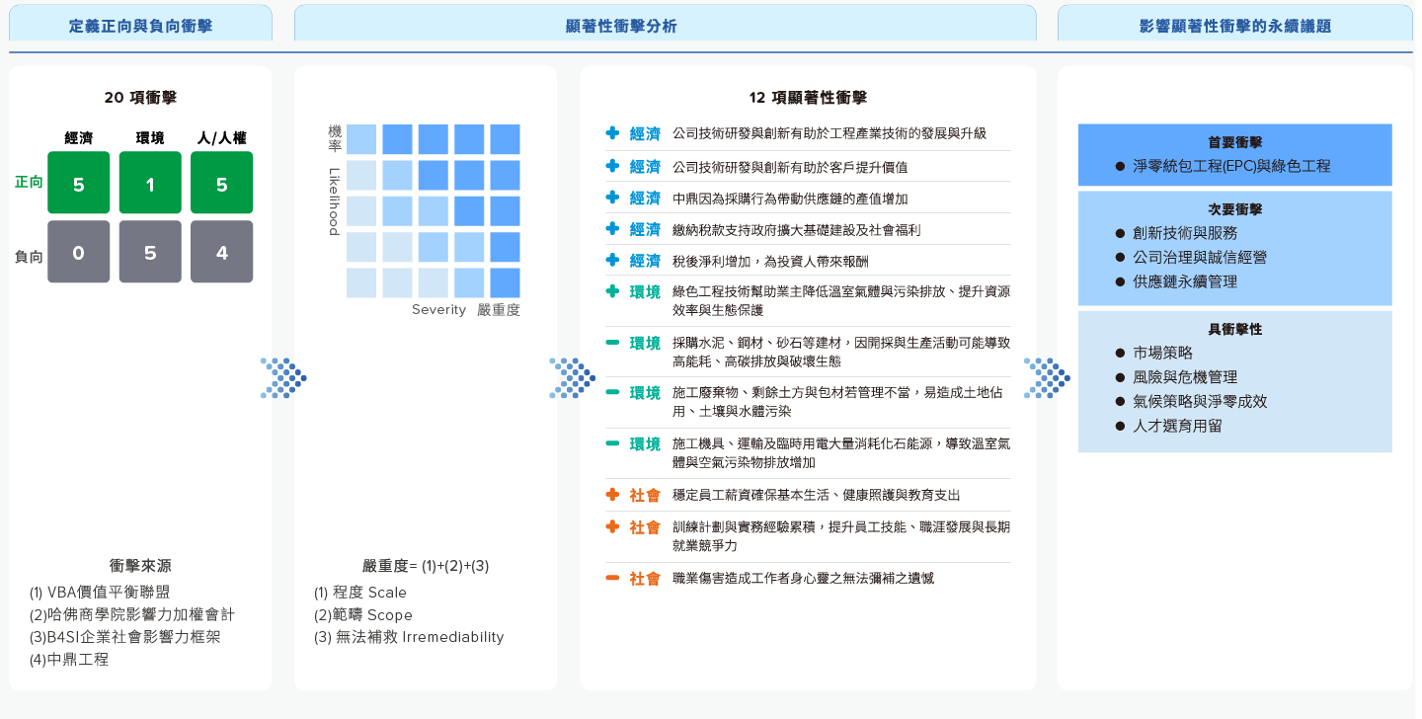Select the 顯著性衝擊分析 header tab

pyautogui.click(x=666, y=23)
